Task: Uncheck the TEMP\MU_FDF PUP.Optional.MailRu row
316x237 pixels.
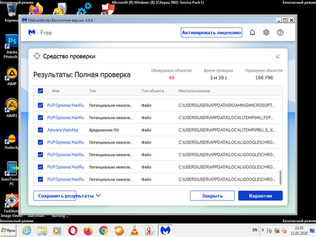Action: (40, 117)
